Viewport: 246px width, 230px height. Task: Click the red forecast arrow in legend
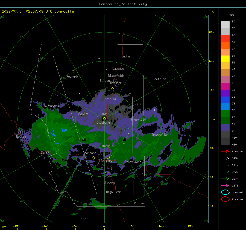(225, 151)
